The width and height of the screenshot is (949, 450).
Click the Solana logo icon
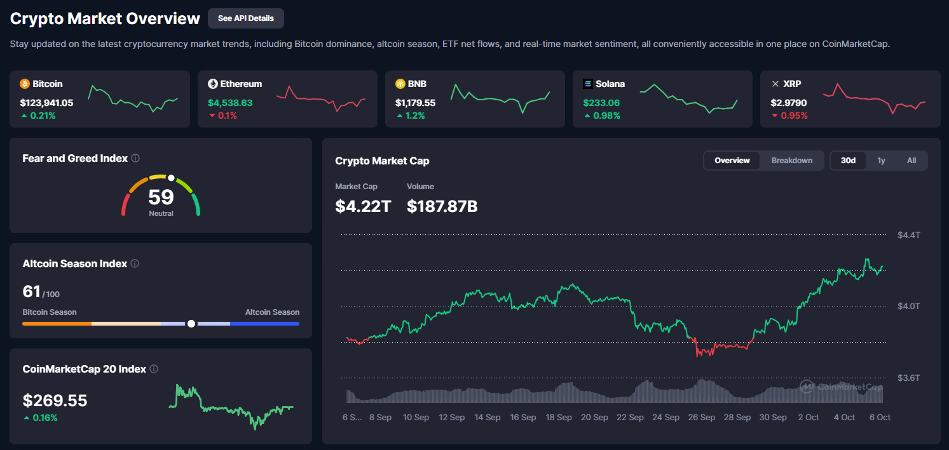tap(588, 84)
